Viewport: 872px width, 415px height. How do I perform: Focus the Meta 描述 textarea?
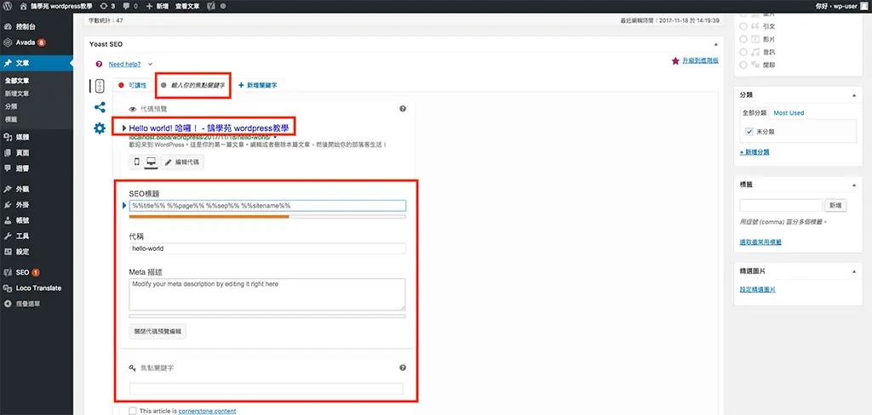tap(267, 294)
